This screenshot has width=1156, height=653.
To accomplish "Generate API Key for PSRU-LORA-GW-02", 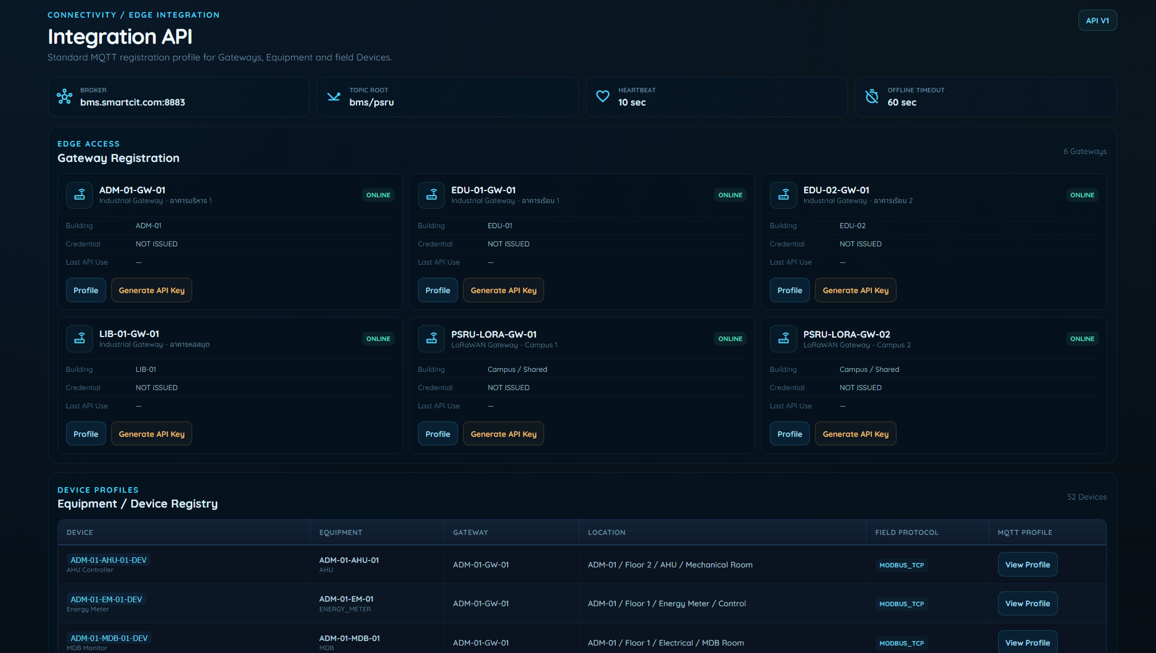I will [855, 434].
